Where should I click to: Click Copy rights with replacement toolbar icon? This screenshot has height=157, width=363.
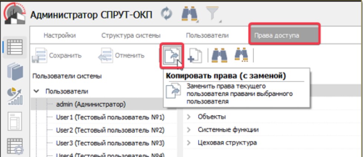172,55
